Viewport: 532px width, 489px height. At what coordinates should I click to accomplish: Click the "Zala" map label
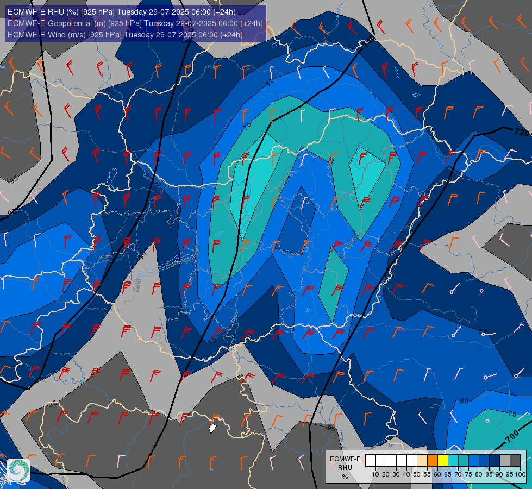coord(138,287)
